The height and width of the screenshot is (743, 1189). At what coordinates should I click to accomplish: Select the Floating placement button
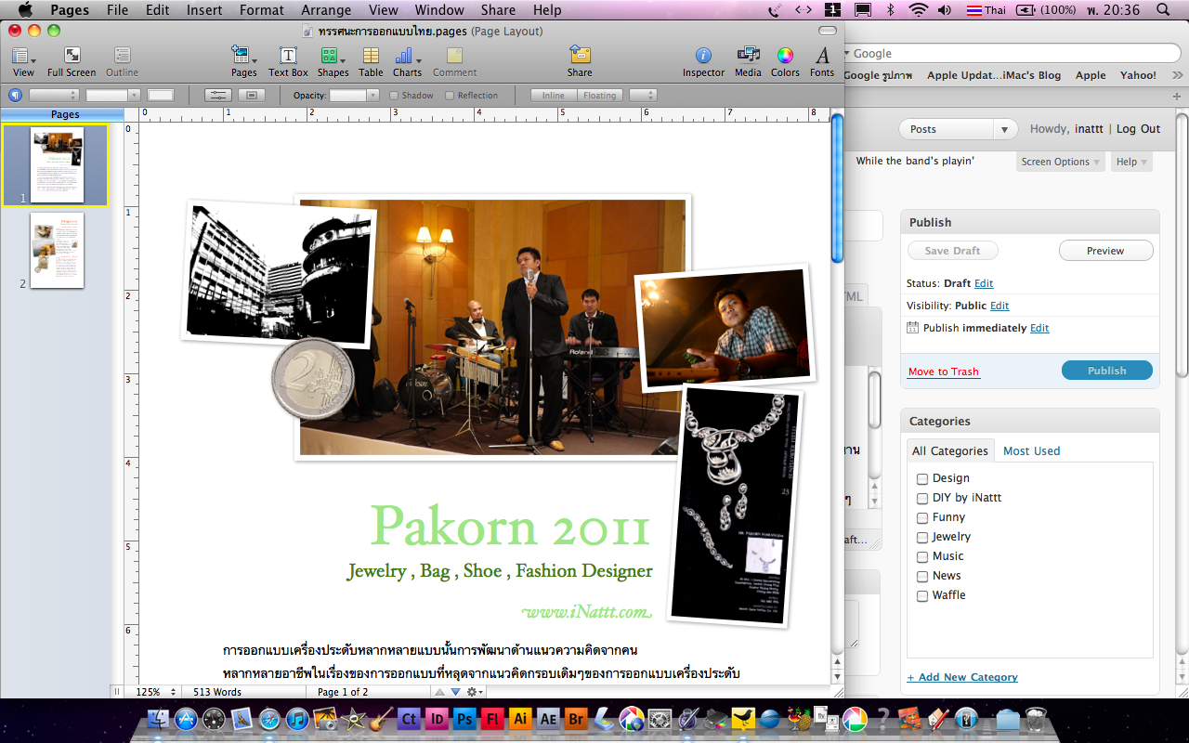pos(599,95)
